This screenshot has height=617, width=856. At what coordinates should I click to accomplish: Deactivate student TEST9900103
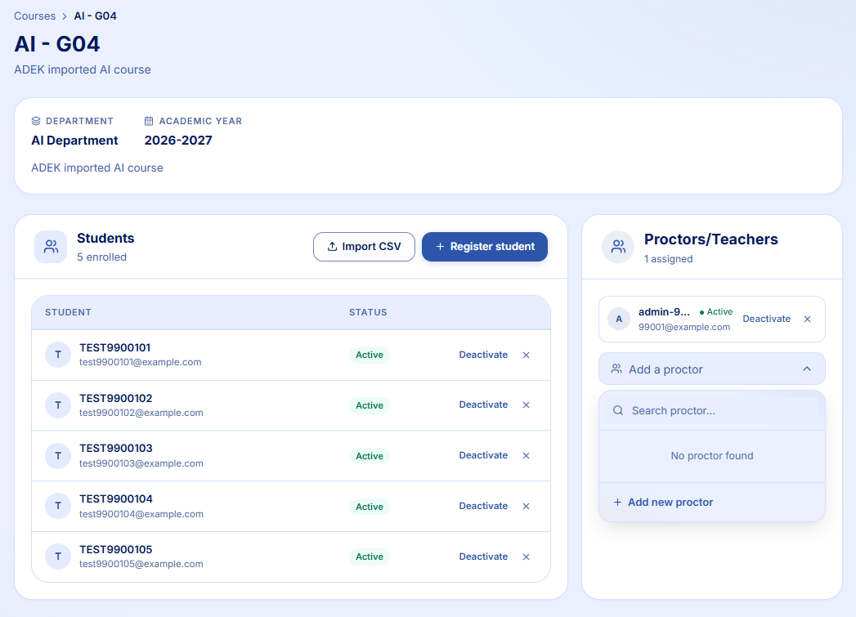tap(483, 455)
